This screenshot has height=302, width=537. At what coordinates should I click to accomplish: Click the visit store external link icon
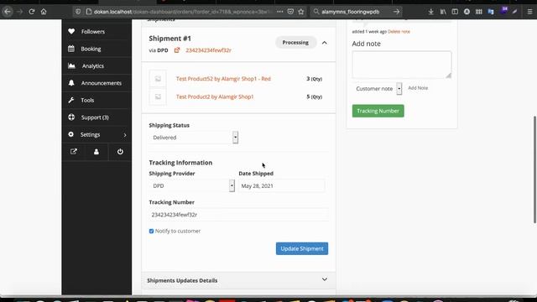(x=74, y=152)
